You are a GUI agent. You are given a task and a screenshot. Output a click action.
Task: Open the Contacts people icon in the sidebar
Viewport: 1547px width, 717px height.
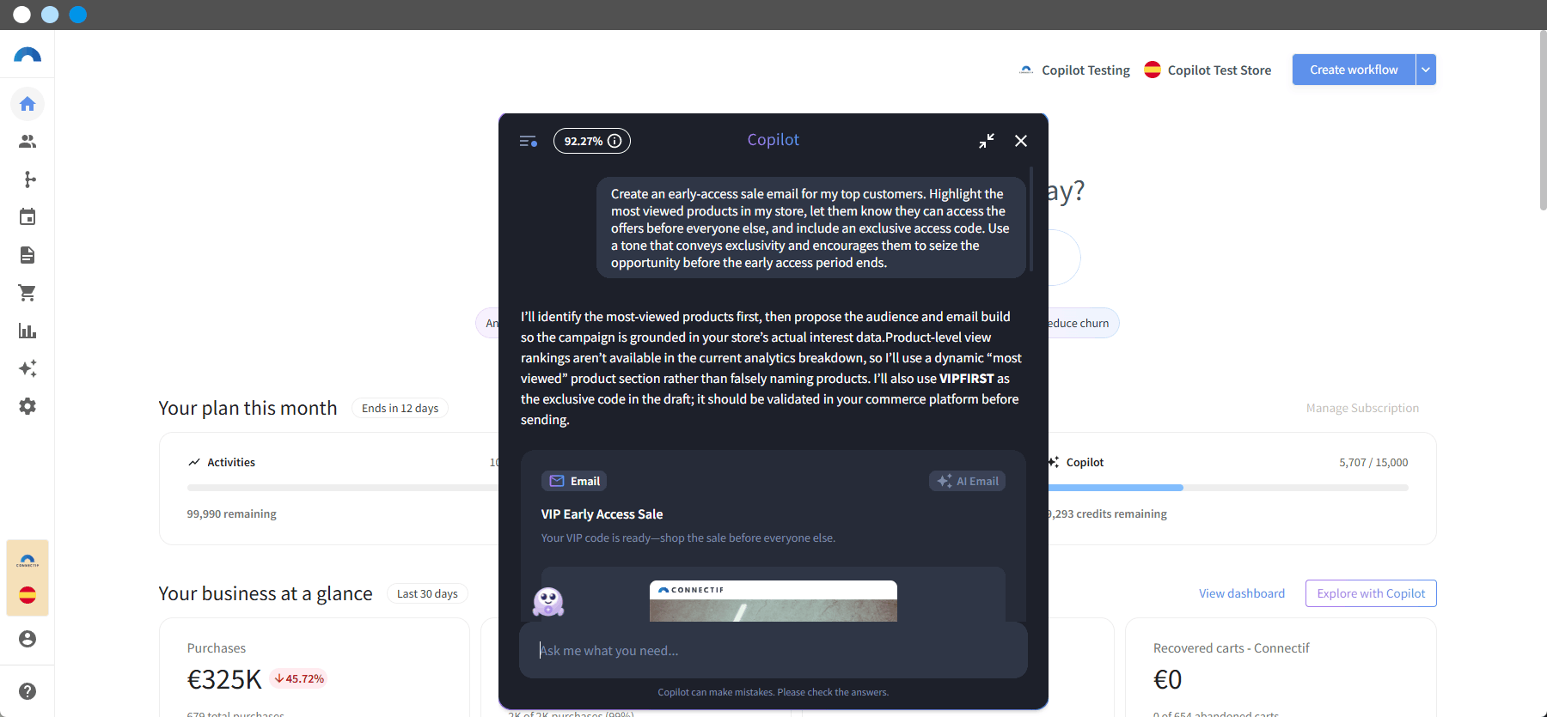28,142
